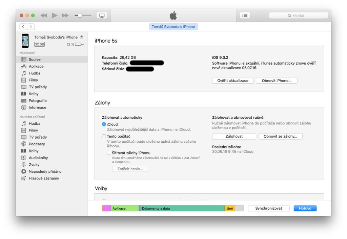Viewport: 347px width, 239px height.
Task: Open Souhrn in settings sidebar
Action: [x=52, y=59]
